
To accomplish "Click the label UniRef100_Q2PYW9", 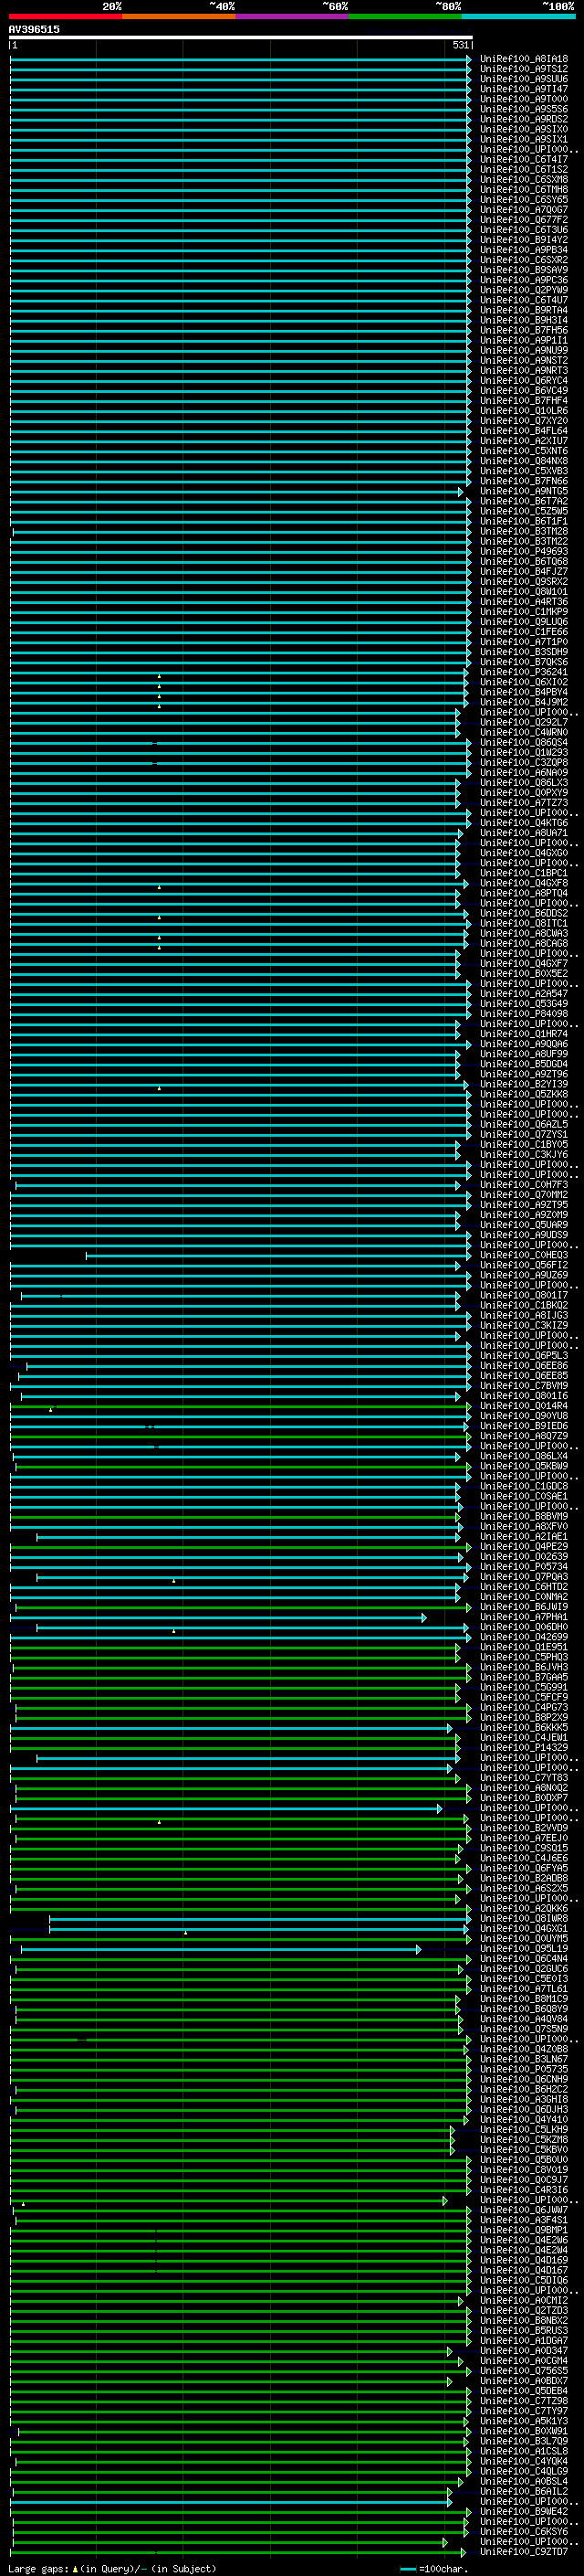I will [524, 290].
